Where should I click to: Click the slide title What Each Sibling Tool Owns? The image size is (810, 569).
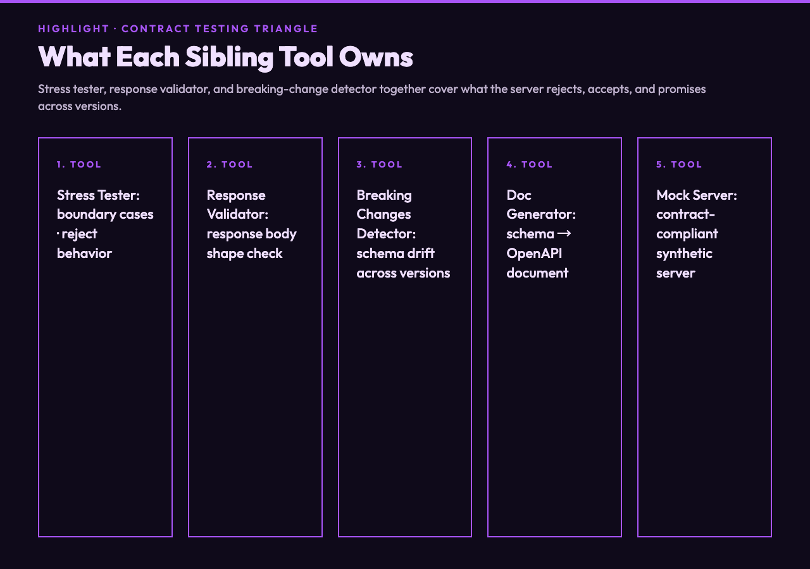pos(225,56)
